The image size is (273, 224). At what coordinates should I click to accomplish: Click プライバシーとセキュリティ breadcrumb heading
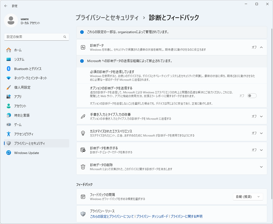[107, 17]
